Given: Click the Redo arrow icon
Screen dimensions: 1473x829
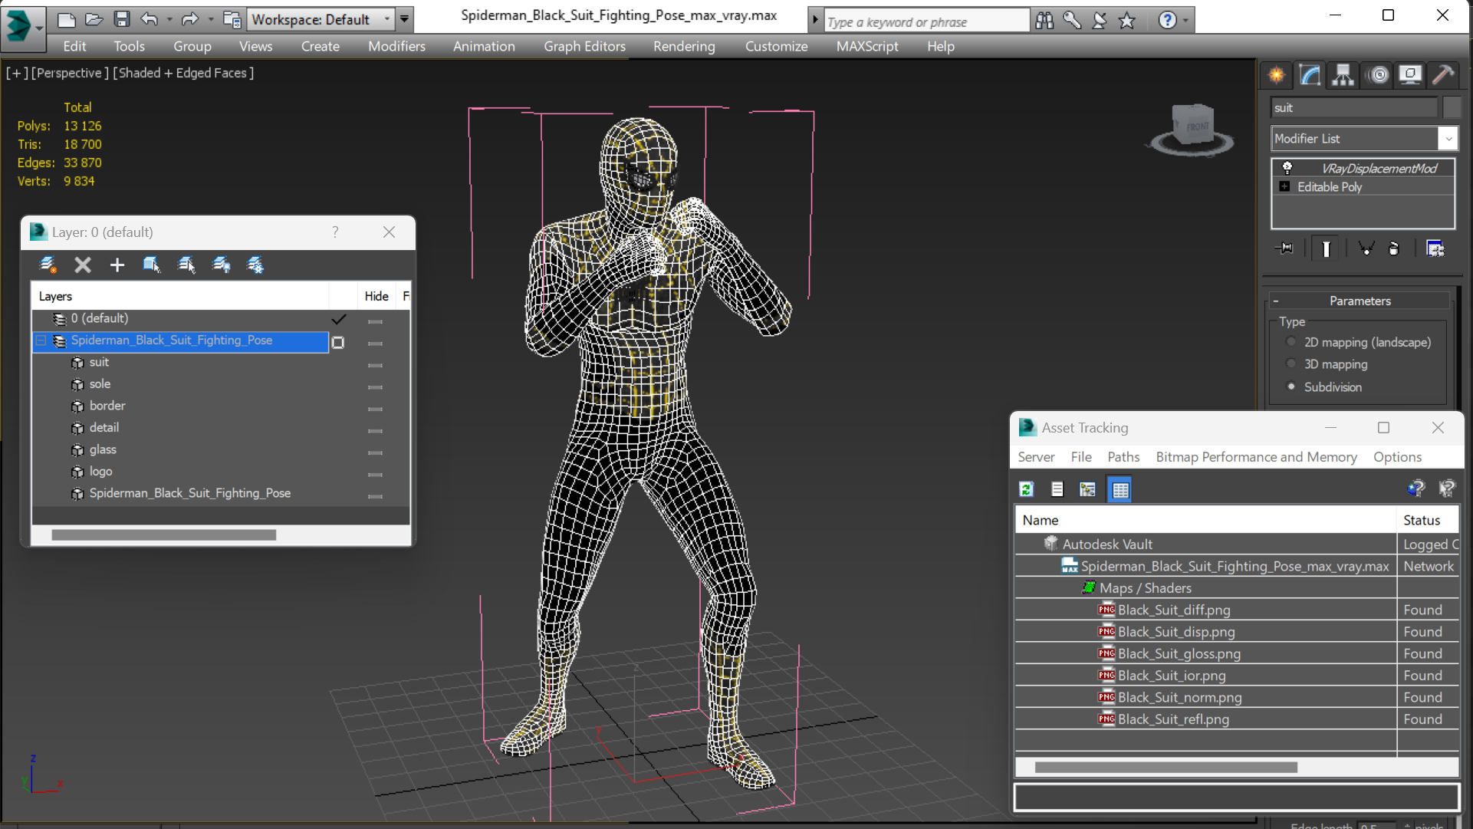Looking at the screenshot, I should (189, 19).
